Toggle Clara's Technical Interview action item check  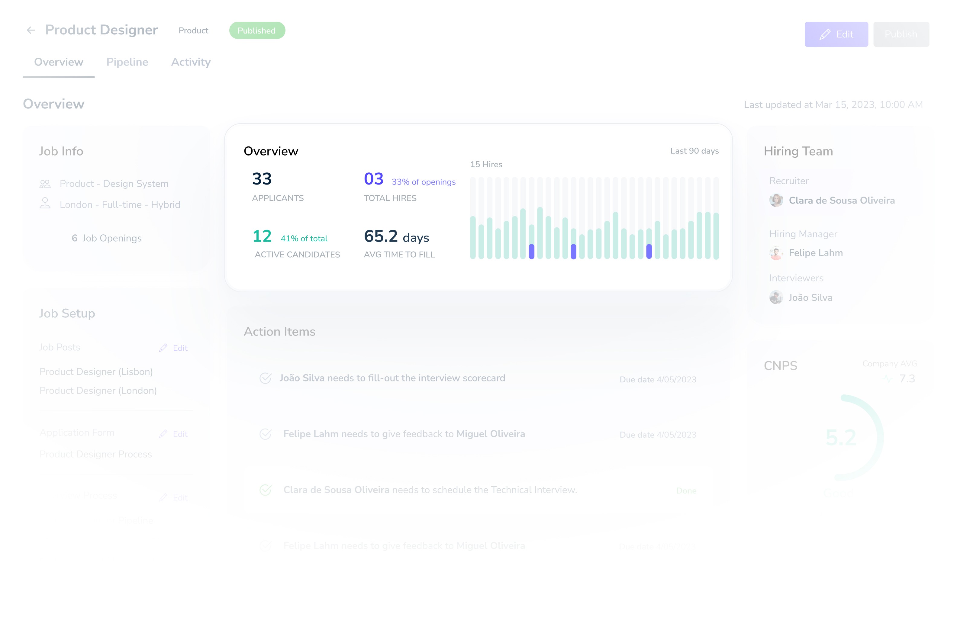[265, 490]
